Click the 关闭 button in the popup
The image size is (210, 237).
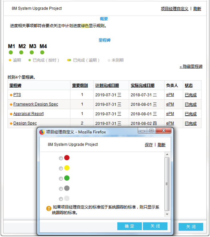pyautogui.click(x=155, y=226)
